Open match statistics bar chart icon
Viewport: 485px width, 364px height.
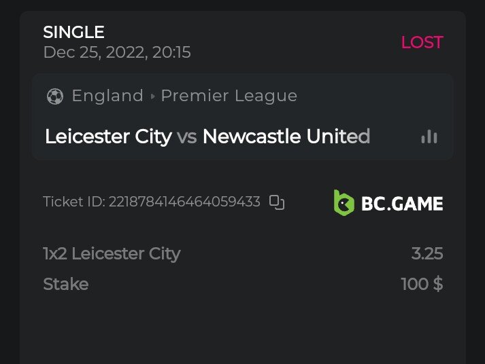pos(429,136)
